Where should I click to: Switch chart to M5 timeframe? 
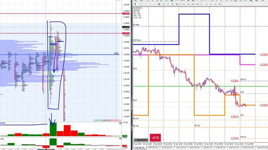click(188, 4)
